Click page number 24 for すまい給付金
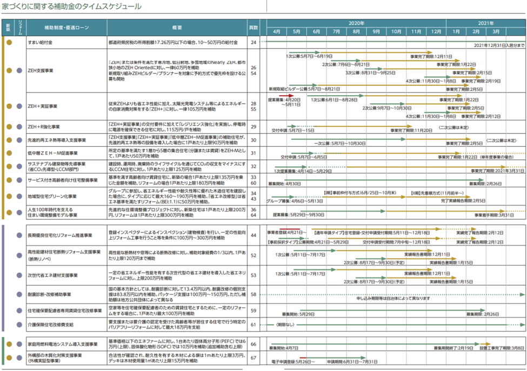 (254, 43)
